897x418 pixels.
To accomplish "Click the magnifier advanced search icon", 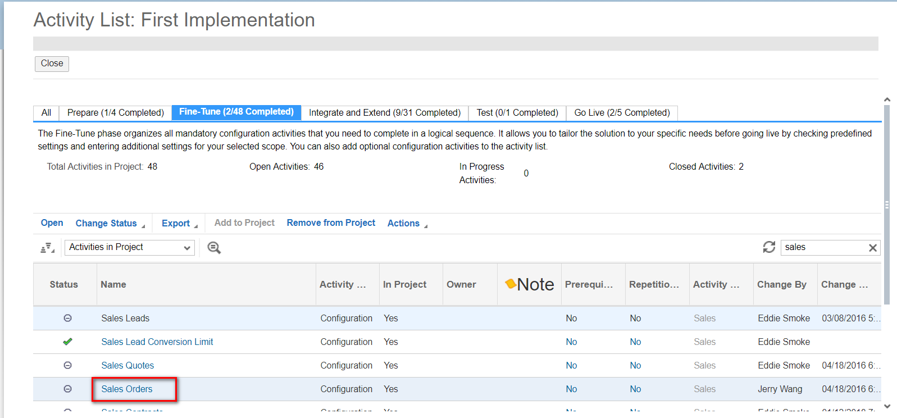I will point(214,248).
